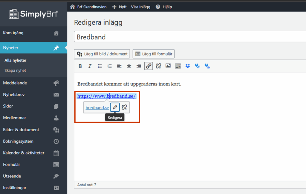Center align the text
This screenshot has width=306, height=194.
pos(129,66)
